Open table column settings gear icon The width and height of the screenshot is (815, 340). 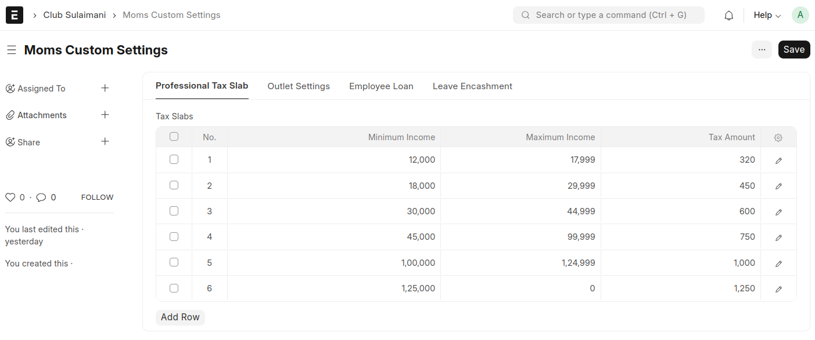tap(778, 138)
